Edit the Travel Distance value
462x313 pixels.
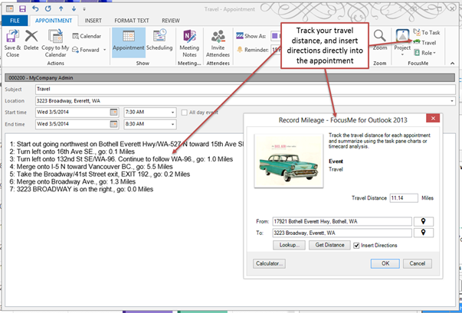tap(404, 198)
